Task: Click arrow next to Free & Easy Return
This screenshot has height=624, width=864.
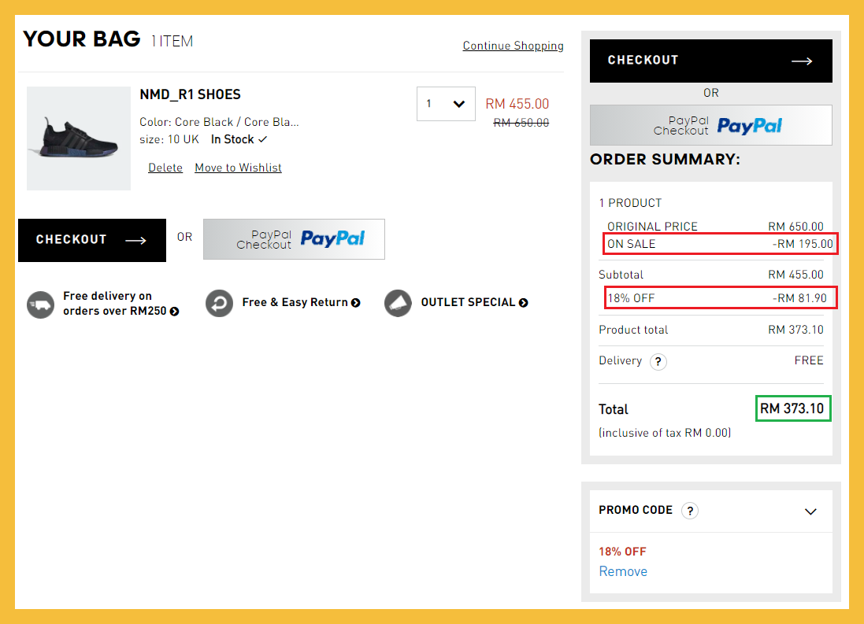Action: click(x=356, y=303)
